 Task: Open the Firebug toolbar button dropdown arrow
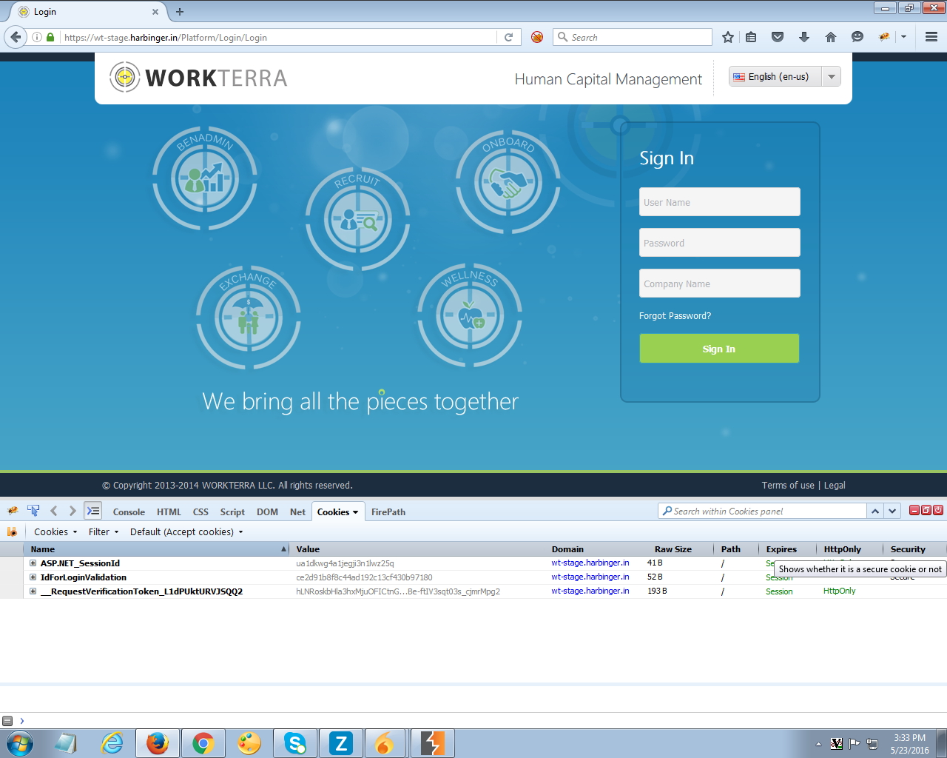point(903,37)
